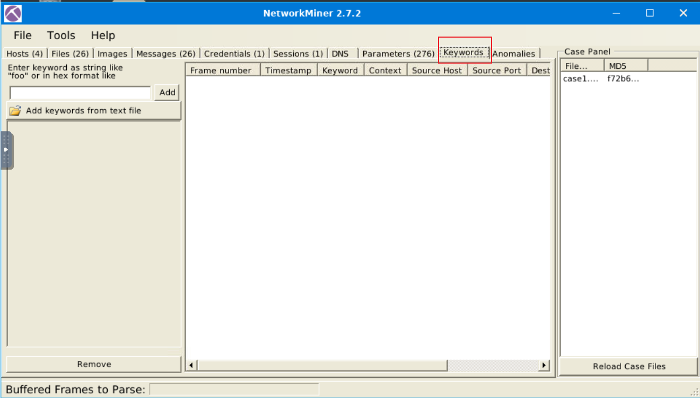This screenshot has height=398, width=700.
Task: Click horizontal scrollbar left arrow
Action: [192, 365]
